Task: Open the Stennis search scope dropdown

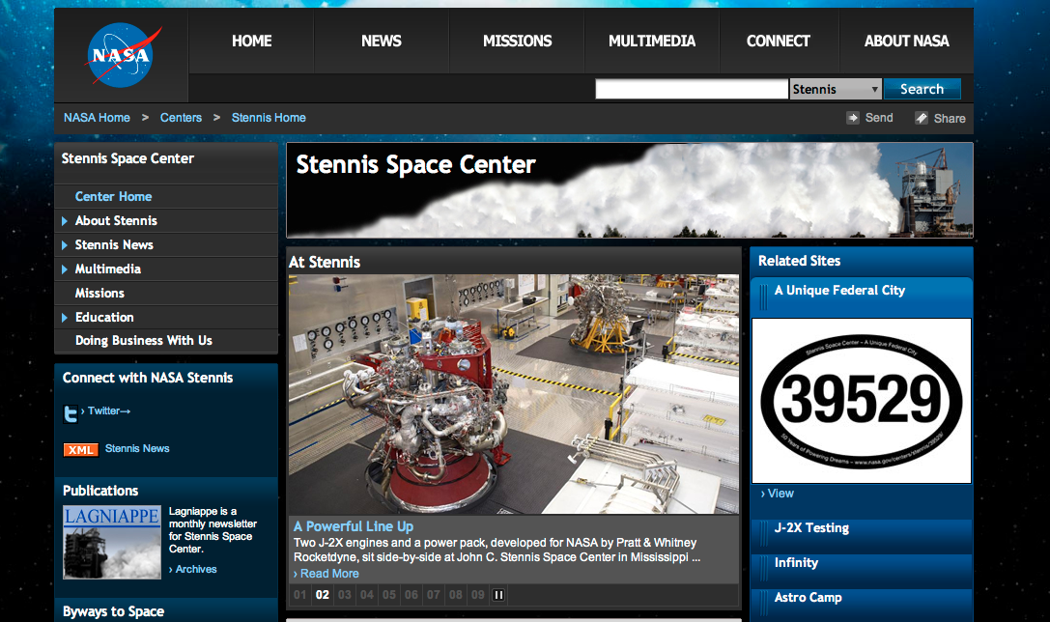Action: 836,89
